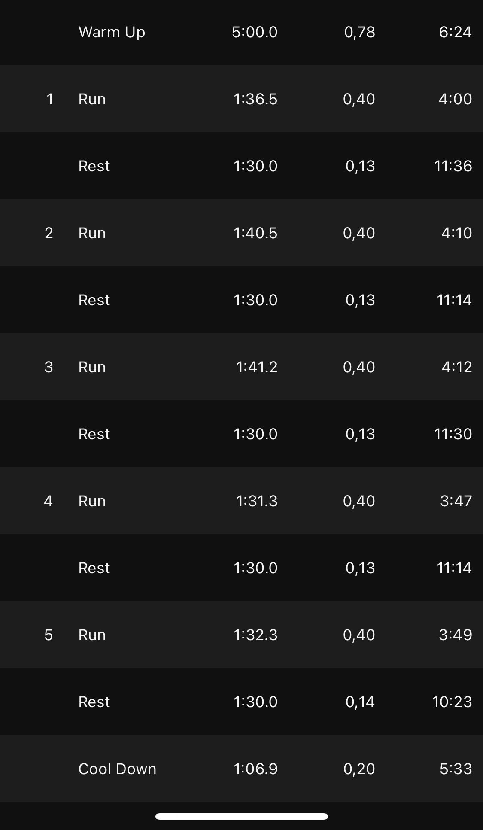Screen dimensions: 483x830
Task: Open Run interval 4 row
Action: pos(241,501)
